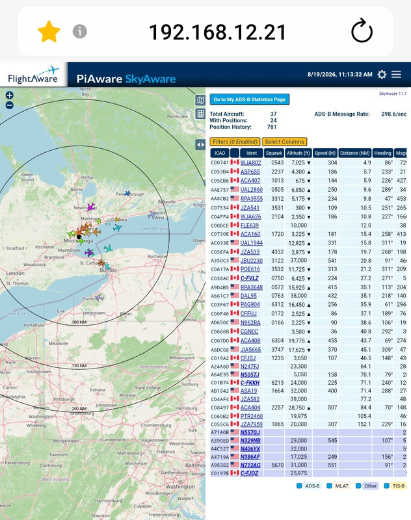Click the SkyAware 11.1 version text
Screen dimensions: 411x520
(393, 94)
